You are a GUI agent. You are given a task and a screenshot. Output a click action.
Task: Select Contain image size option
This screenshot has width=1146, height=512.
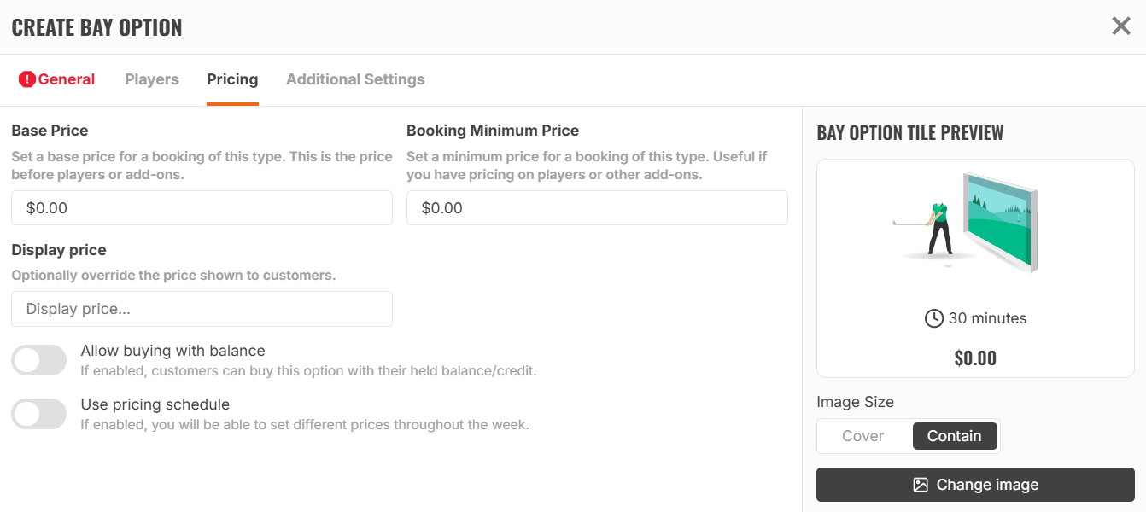click(954, 436)
